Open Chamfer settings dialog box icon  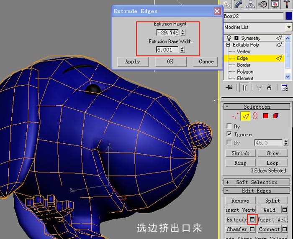click(252, 229)
